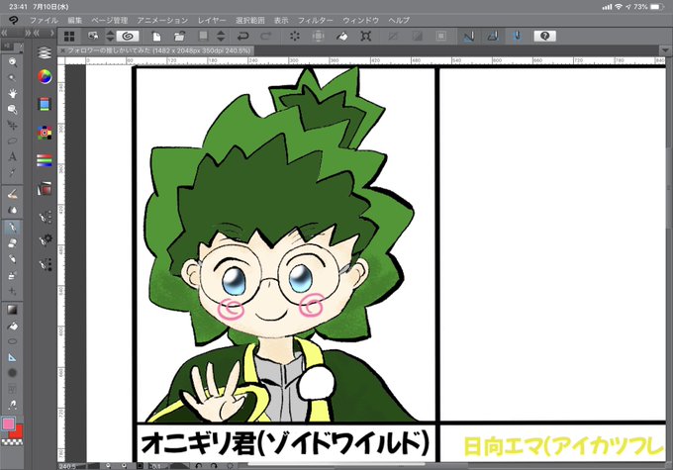Open the ウィンドウ menu

360,20
